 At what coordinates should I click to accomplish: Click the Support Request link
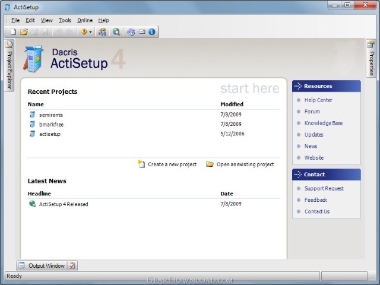click(324, 189)
